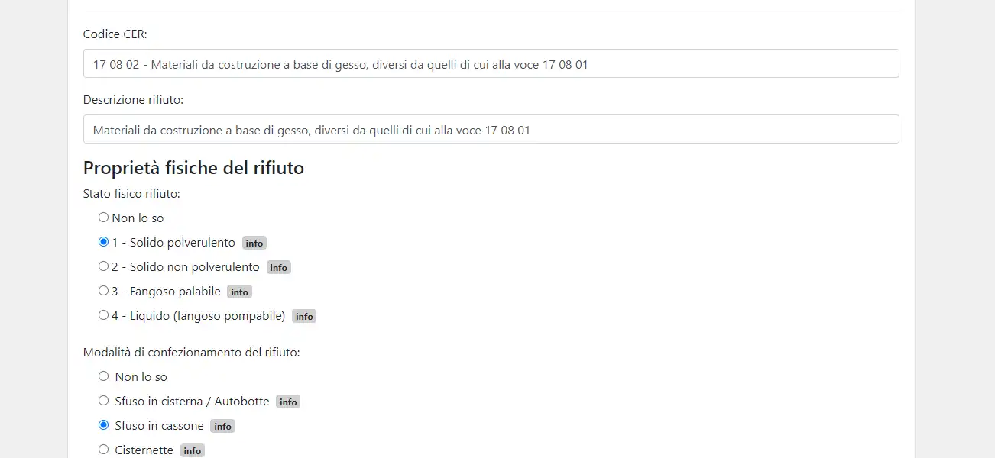This screenshot has height=458, width=995.
Task: Click the 'Codice CER:' field label
Action: coord(115,34)
